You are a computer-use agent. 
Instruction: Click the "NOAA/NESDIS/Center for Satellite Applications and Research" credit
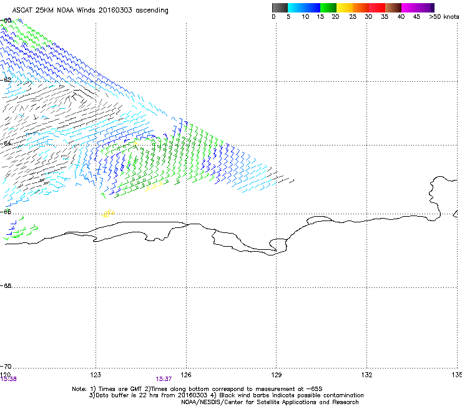tap(270, 402)
